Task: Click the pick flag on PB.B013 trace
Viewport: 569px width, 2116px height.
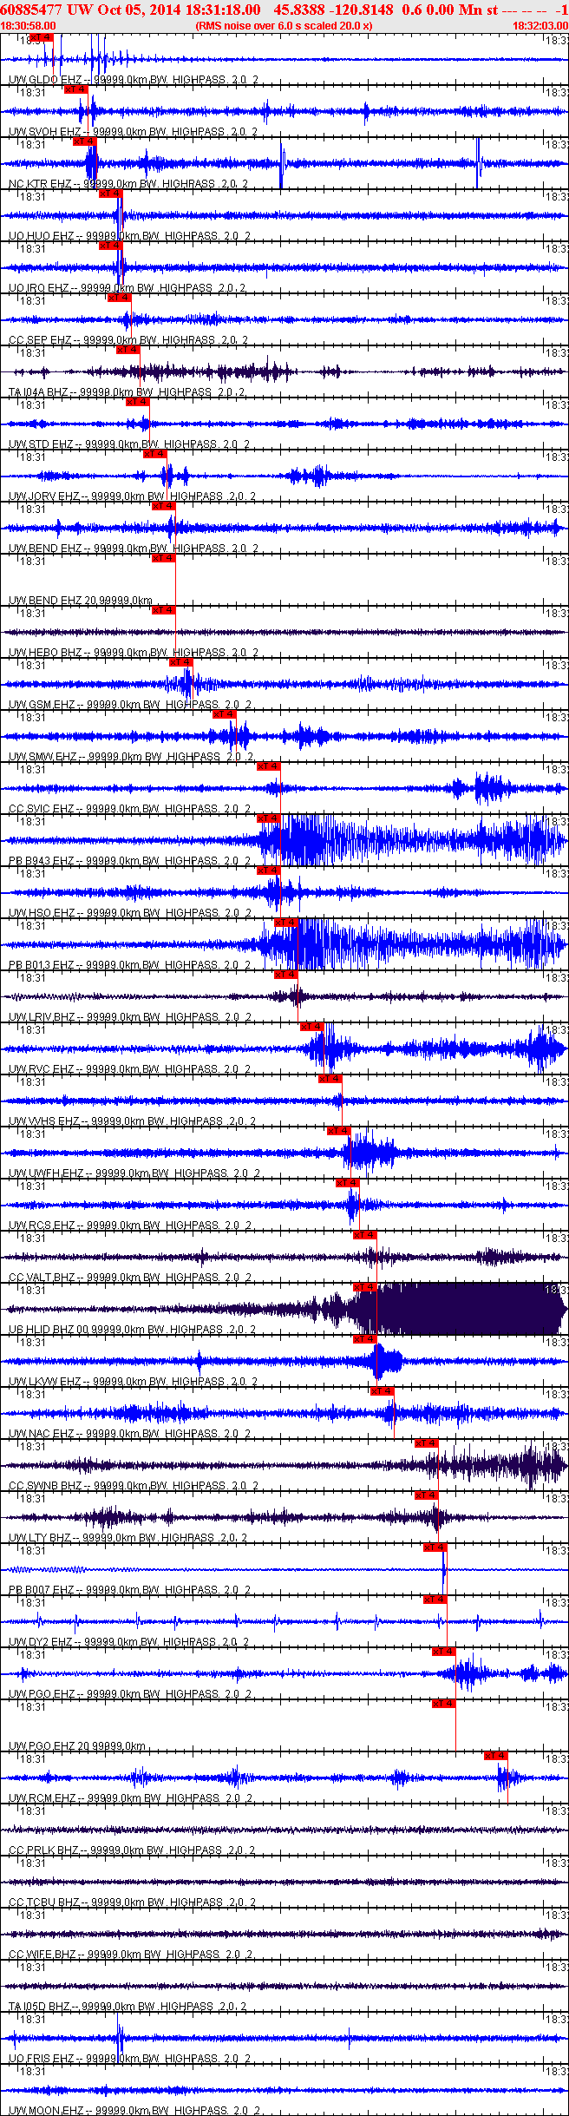Action: 286,923
